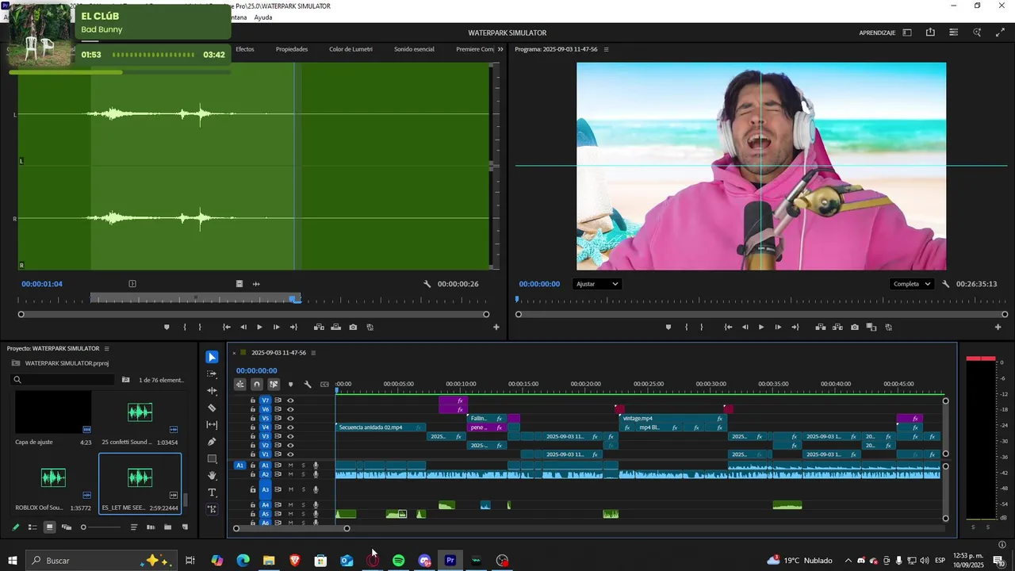Enable voice-over record on track A3

pos(316,489)
